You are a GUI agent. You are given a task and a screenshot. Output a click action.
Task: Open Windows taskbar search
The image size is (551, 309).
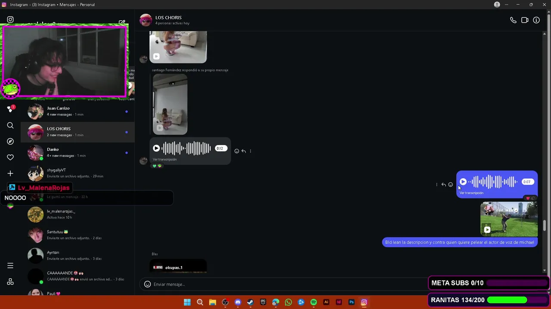(200, 302)
